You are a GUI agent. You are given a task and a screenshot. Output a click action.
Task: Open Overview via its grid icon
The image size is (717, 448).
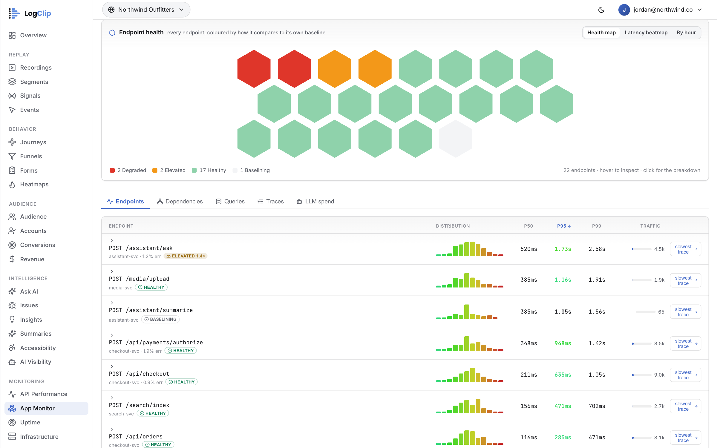(x=12, y=35)
